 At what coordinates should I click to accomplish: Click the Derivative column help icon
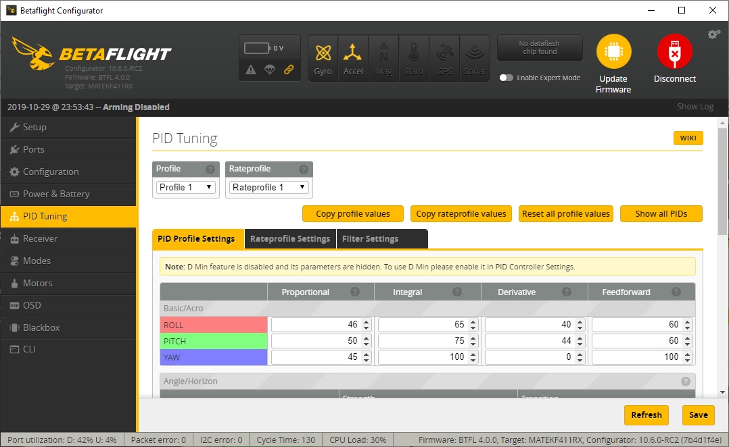click(x=566, y=292)
